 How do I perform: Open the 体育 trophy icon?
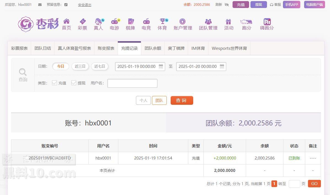[x=162, y=21]
